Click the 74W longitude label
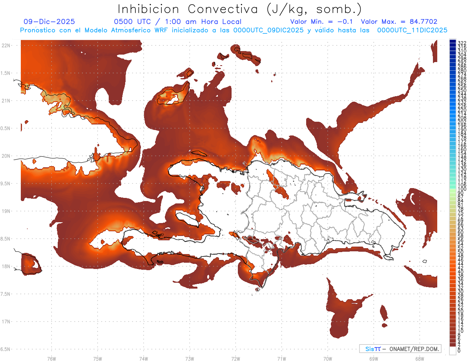The width and height of the screenshot is (471, 364). pyautogui.click(x=144, y=359)
